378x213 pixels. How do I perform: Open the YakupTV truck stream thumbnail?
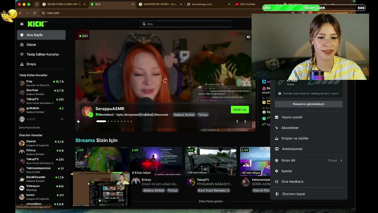coord(211,161)
